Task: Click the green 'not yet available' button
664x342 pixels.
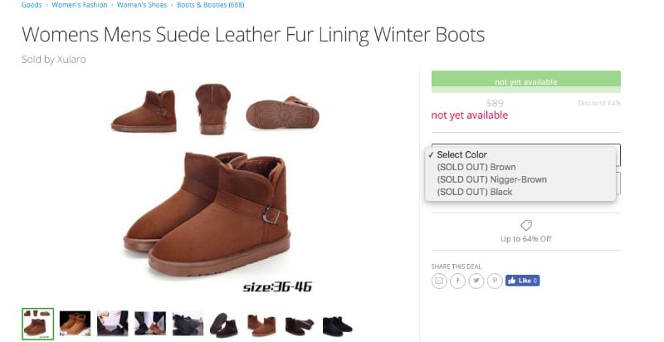Action: tap(525, 81)
